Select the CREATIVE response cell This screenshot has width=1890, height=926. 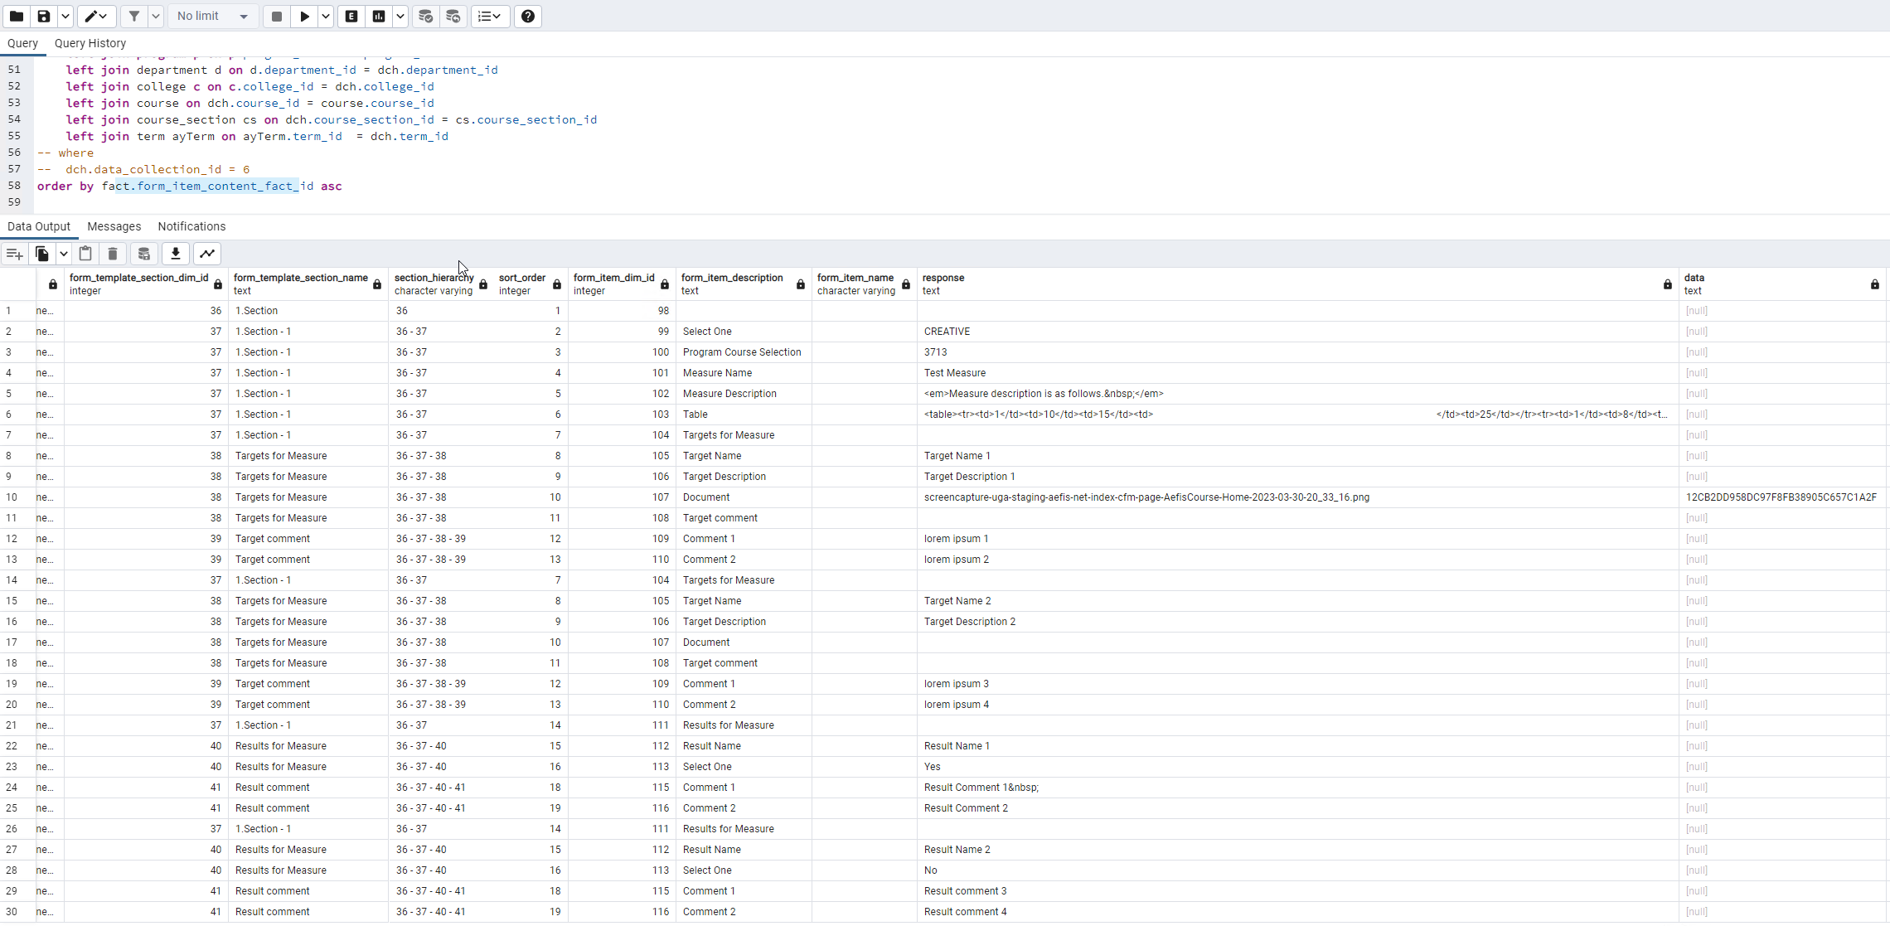coord(947,332)
